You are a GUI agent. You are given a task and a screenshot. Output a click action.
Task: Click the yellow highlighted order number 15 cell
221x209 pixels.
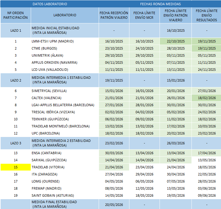point(15,167)
